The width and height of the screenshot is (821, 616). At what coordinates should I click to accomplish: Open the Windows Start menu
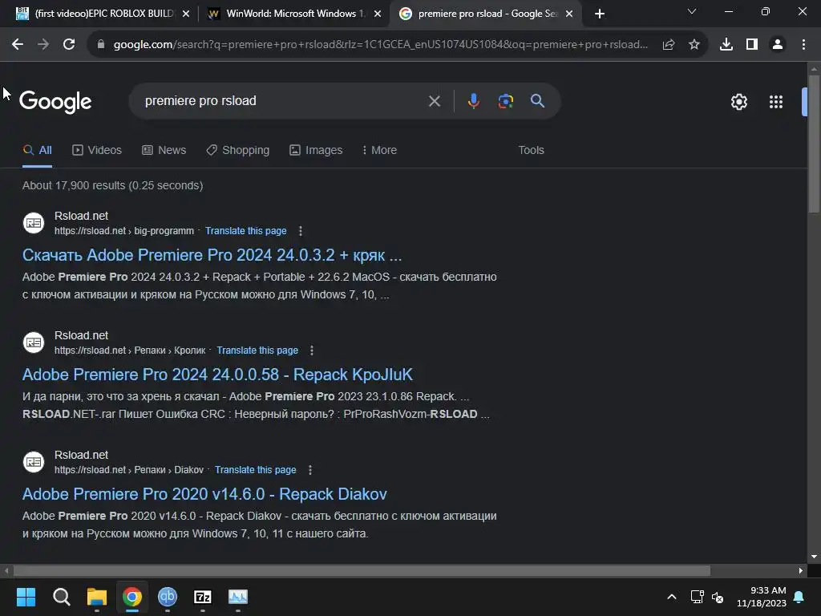26,597
